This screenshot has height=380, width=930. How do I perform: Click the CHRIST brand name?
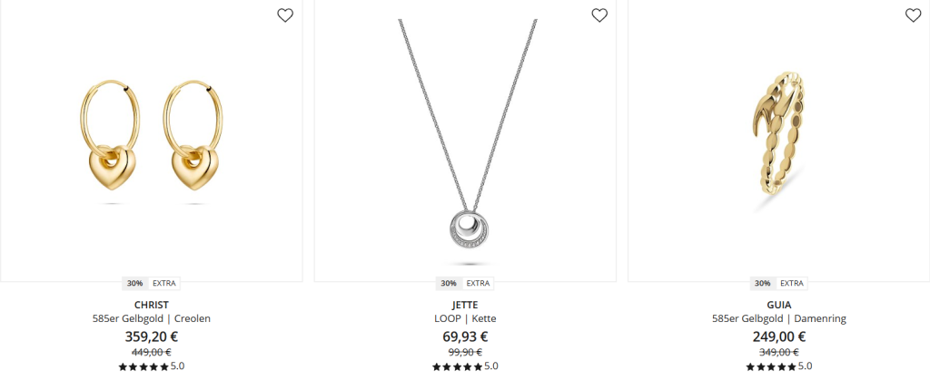[x=152, y=306]
